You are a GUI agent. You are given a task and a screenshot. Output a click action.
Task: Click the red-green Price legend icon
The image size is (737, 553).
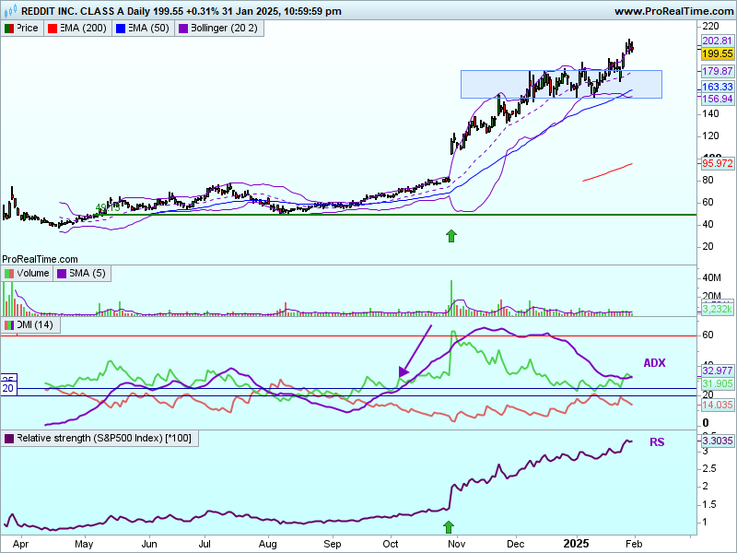(9, 29)
